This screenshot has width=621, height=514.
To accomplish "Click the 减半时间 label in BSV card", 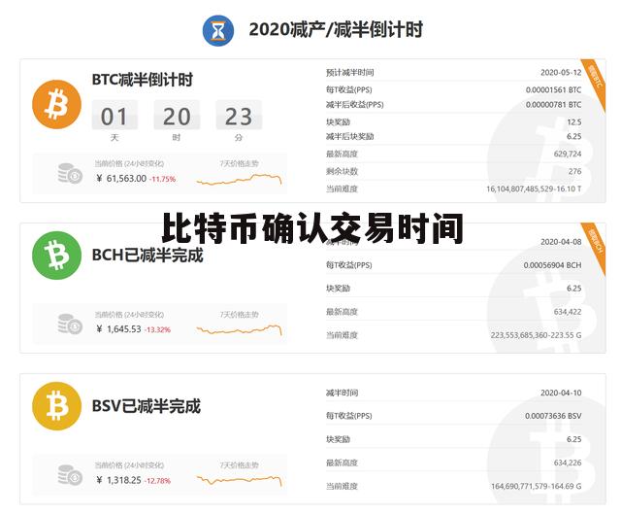I will 342,394.
